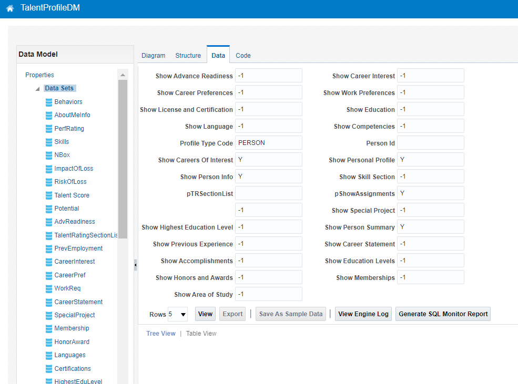
Task: Switch to Table View below the data
Action: (201, 333)
